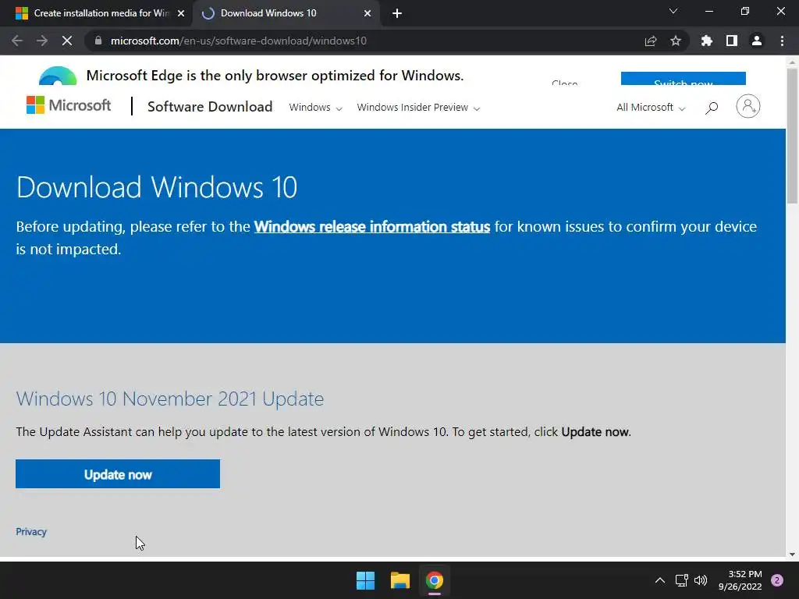Screen dimensions: 799x599
Task: Click the scrollbar down arrow
Action: 792,554
